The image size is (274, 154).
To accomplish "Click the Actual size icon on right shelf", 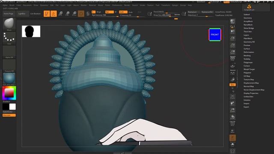I will pyautogui.click(x=232, y=45).
